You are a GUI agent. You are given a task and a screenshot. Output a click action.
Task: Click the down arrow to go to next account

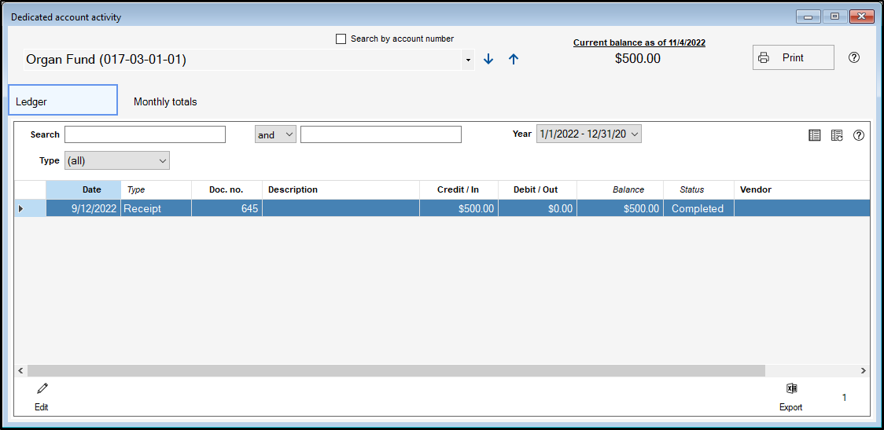(488, 59)
